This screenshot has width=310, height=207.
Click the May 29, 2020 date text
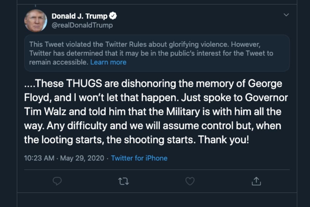[82, 158]
